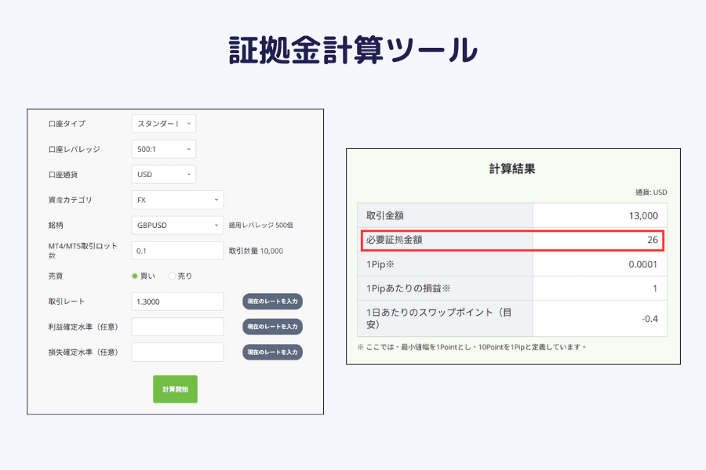Click the 必要証拠金額 row label
706x470 pixels.
point(395,240)
